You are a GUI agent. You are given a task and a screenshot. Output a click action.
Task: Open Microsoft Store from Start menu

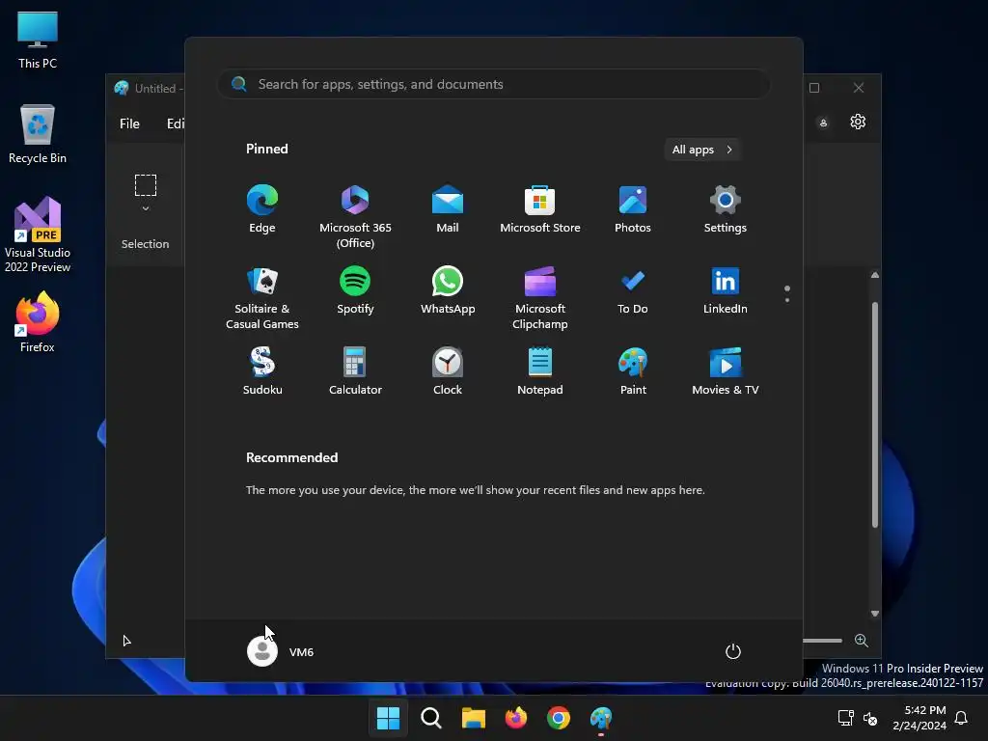[x=540, y=209]
